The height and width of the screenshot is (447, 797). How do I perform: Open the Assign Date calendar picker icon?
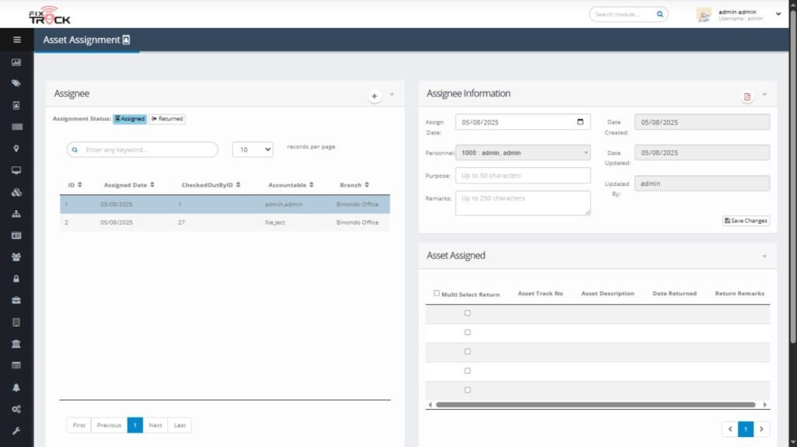click(x=580, y=122)
